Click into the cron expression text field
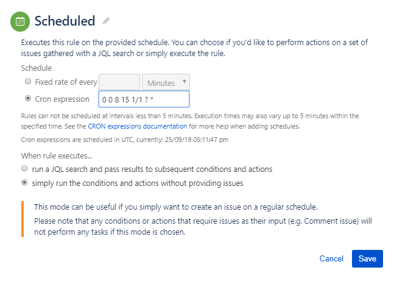The width and height of the screenshot is (408, 295). click(x=144, y=99)
